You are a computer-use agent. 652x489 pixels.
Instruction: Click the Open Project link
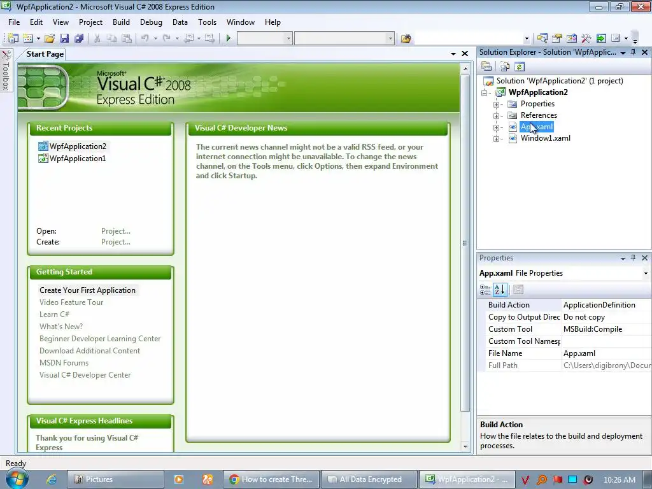(x=116, y=231)
